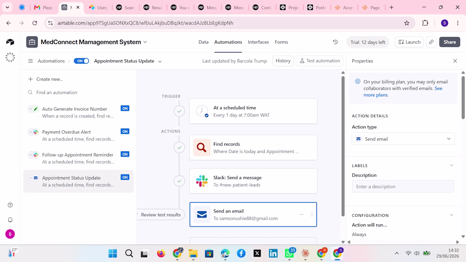Open Windows Start button

113,254
